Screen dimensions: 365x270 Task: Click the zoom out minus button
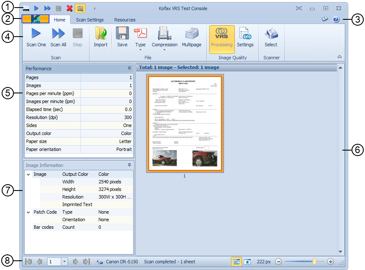coord(278,262)
